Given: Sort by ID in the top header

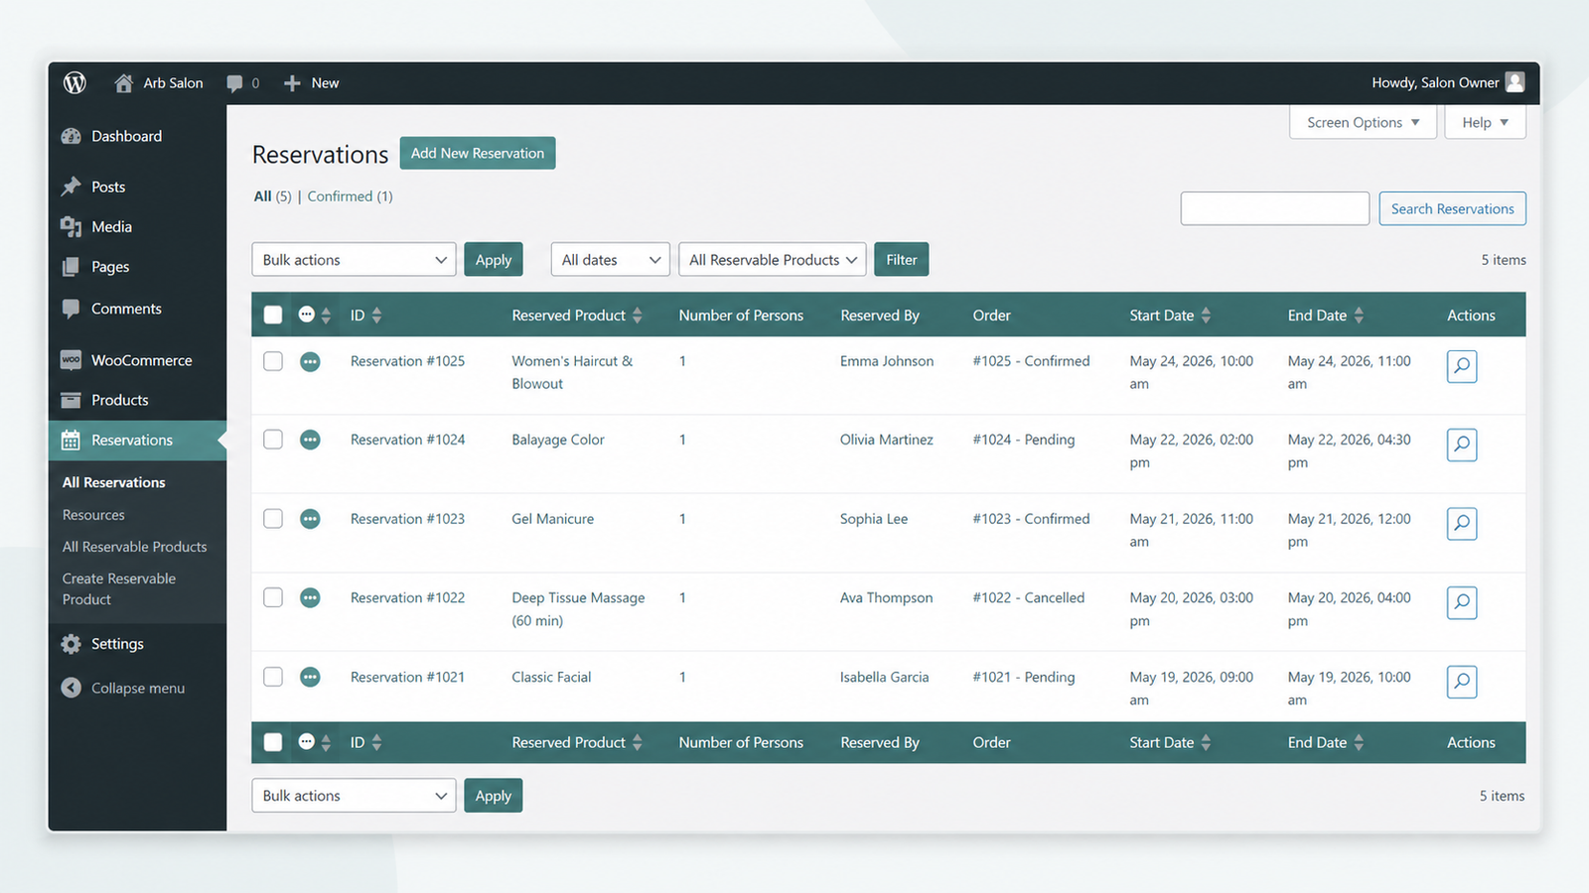Looking at the screenshot, I should click(x=365, y=316).
